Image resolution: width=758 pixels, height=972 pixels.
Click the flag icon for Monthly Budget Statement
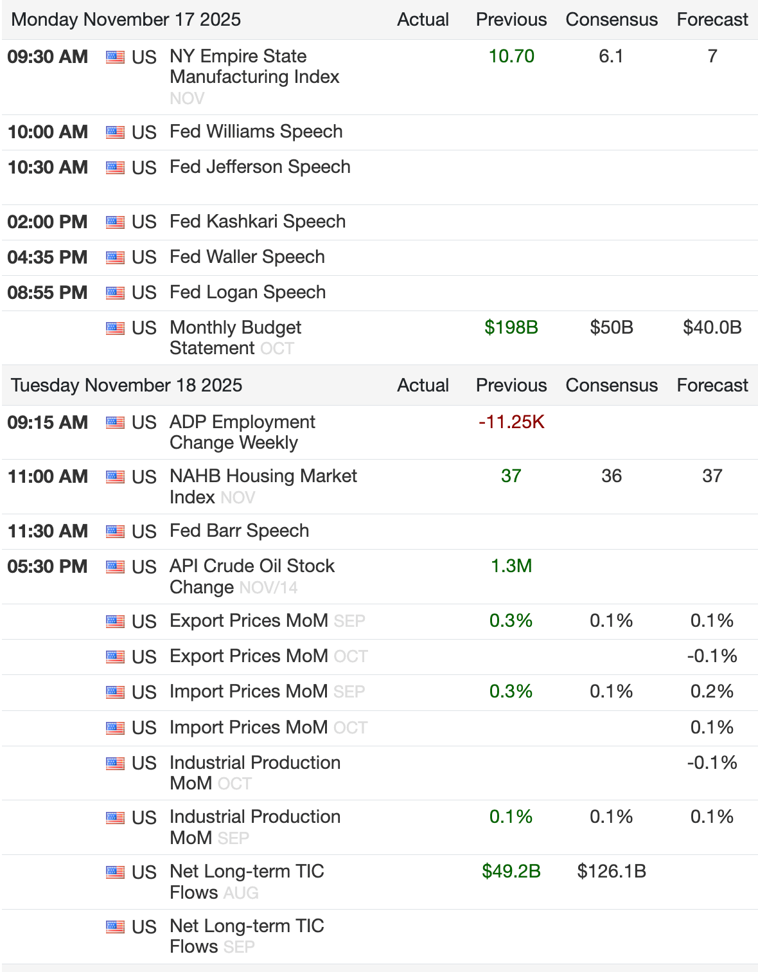[x=115, y=328]
